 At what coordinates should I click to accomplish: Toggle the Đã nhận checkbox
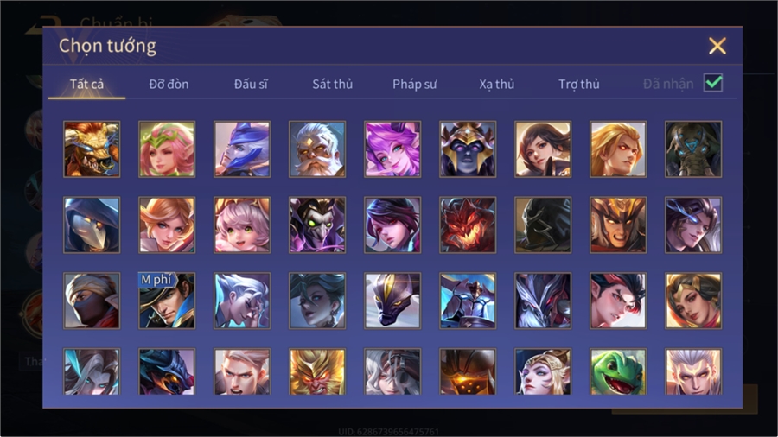tap(713, 83)
